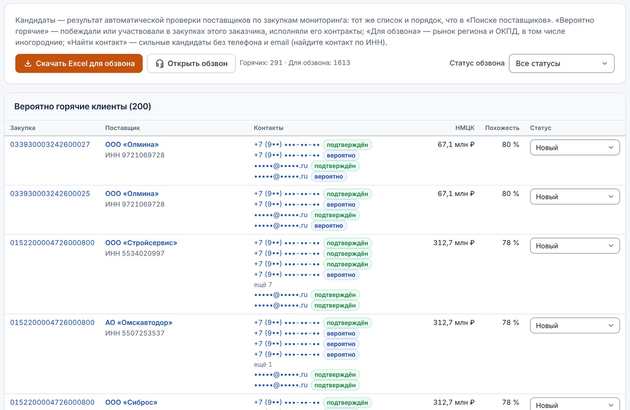
Task: Click Открыть обзвон button
Action: pyautogui.click(x=191, y=63)
